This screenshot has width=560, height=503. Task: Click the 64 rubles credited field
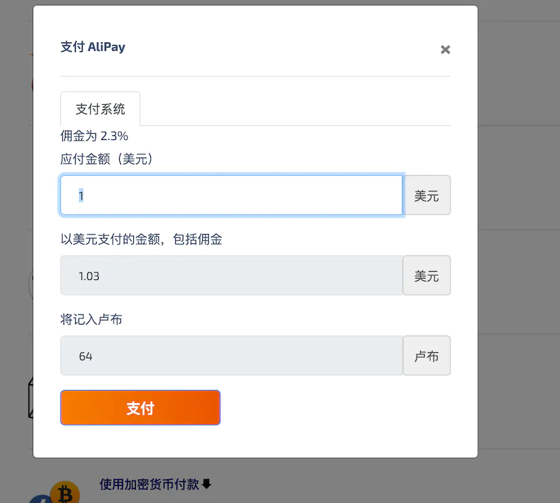coord(231,356)
